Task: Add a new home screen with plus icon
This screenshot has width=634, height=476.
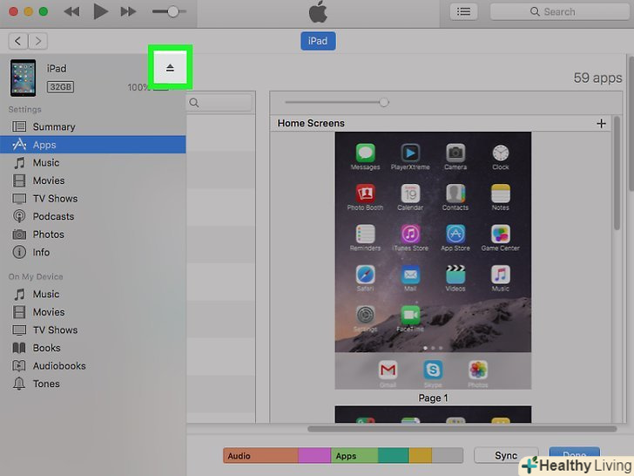Action: pyautogui.click(x=601, y=124)
